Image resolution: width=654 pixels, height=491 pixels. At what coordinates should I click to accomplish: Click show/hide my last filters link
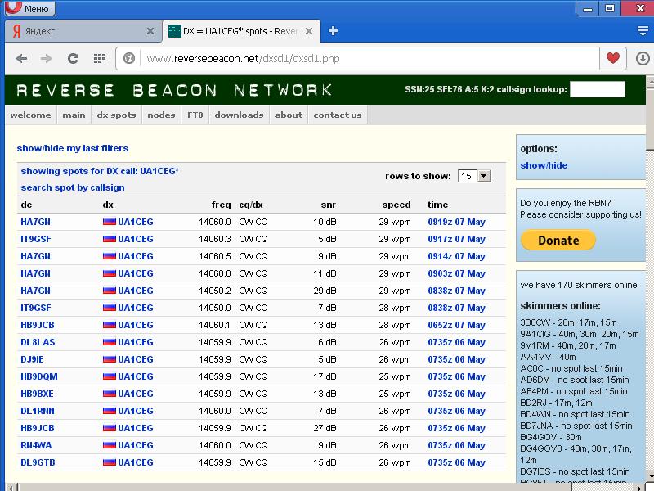pyautogui.click(x=73, y=148)
